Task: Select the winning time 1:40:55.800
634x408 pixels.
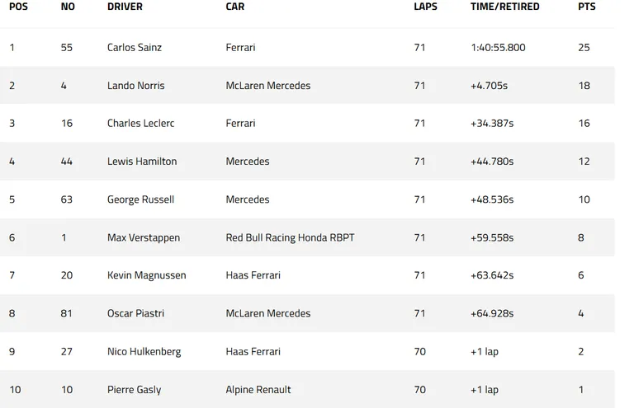Action: [498, 48]
